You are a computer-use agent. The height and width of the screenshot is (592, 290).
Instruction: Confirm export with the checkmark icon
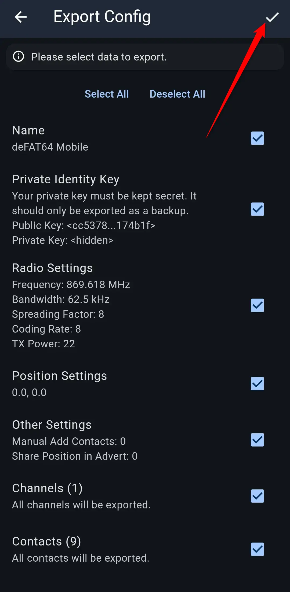(272, 17)
